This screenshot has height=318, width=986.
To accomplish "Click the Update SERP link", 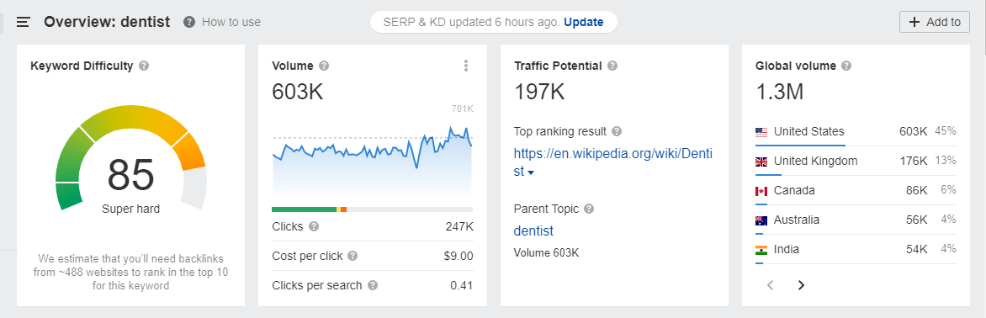I will 584,22.
